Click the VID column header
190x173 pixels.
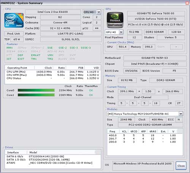93,68
